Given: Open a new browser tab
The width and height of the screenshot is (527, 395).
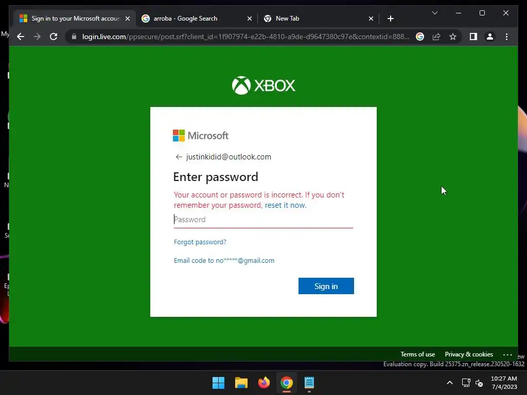Looking at the screenshot, I should click(390, 19).
